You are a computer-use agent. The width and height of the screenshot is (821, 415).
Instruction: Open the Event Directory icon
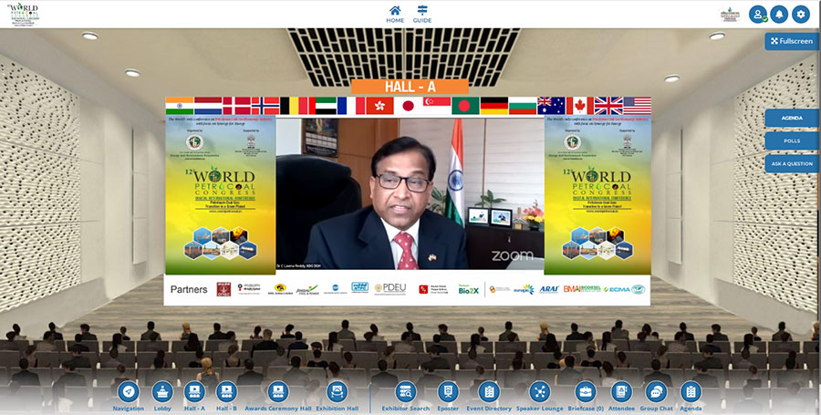coord(489,391)
